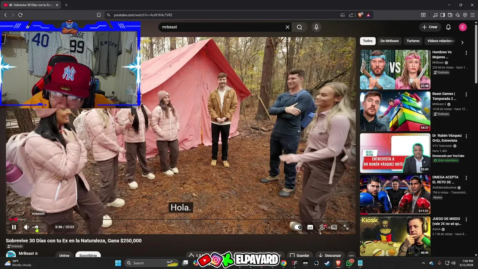Open the MrBeast channel name link

(26, 253)
